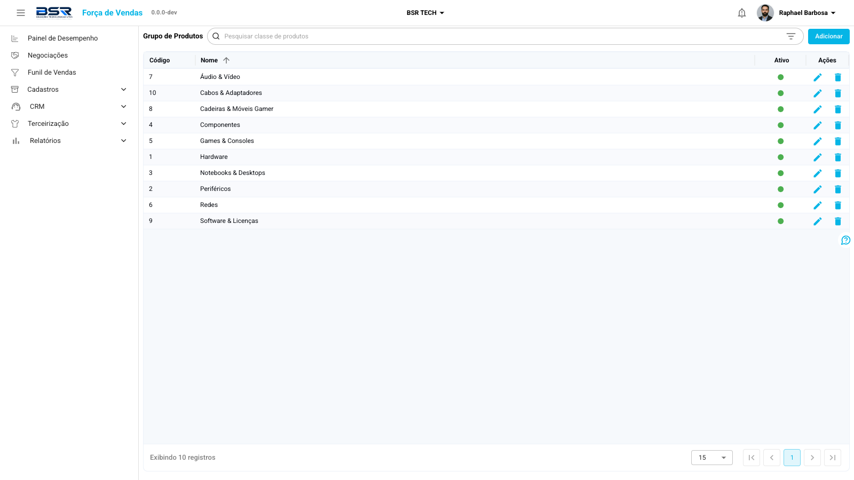Click the Ativo status dot for Redes
854x480 pixels.
click(x=780, y=205)
